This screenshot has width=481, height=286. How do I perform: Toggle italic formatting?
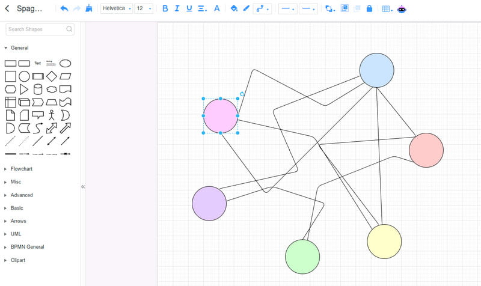click(x=177, y=8)
